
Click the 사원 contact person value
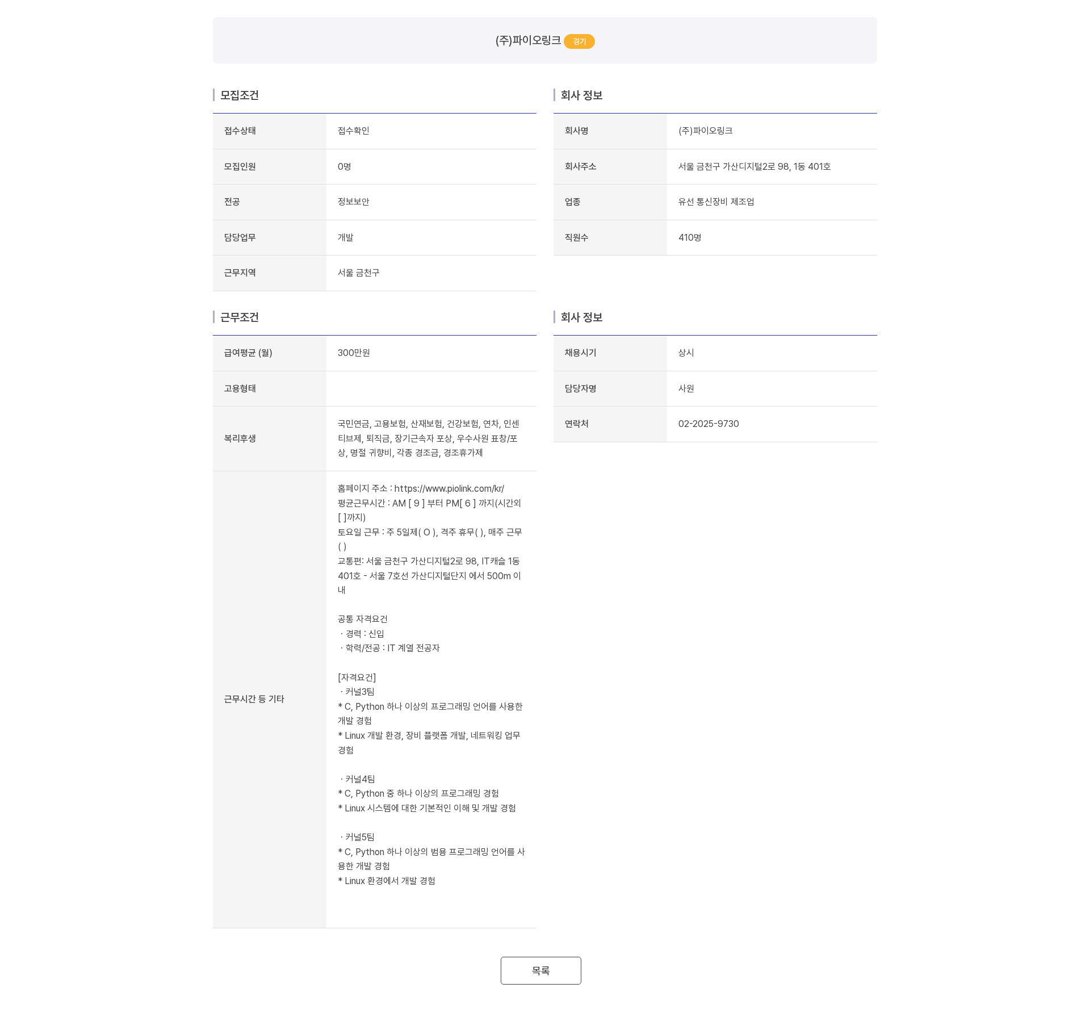click(686, 388)
